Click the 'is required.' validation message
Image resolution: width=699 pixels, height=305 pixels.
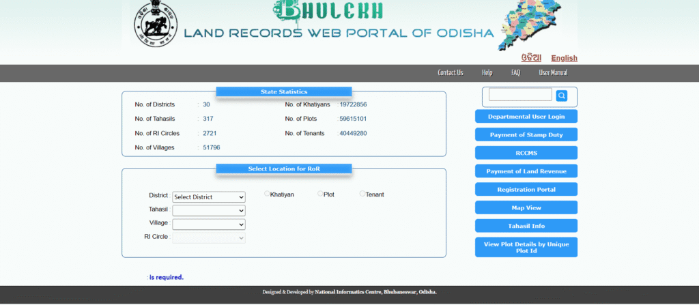click(167, 277)
